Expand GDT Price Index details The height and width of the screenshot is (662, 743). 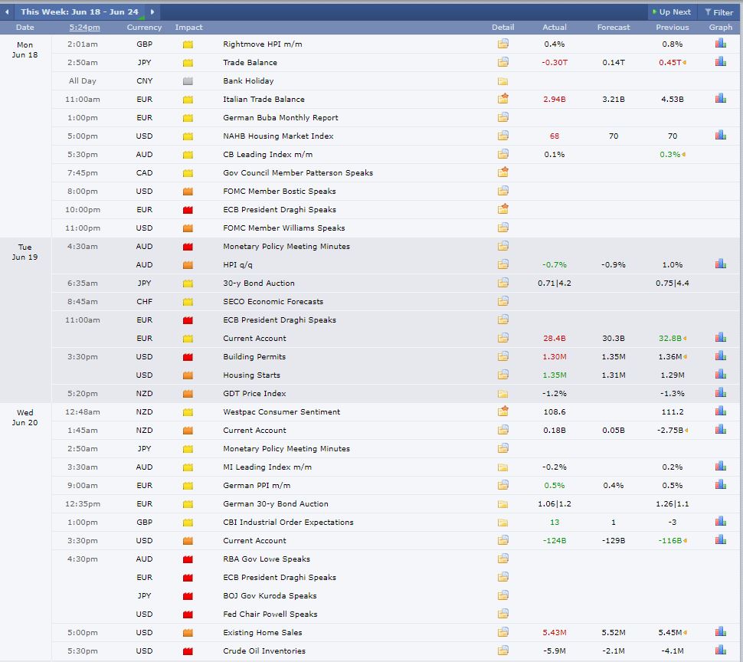[x=502, y=394]
